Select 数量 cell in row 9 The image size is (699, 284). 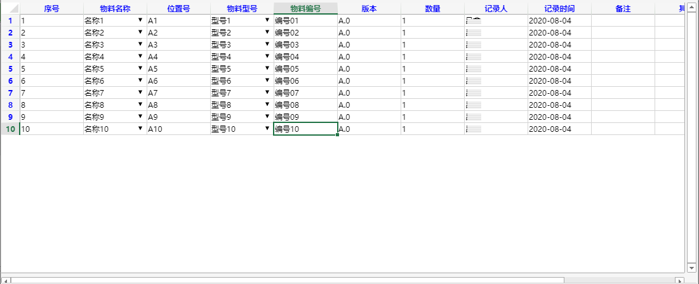click(x=432, y=117)
